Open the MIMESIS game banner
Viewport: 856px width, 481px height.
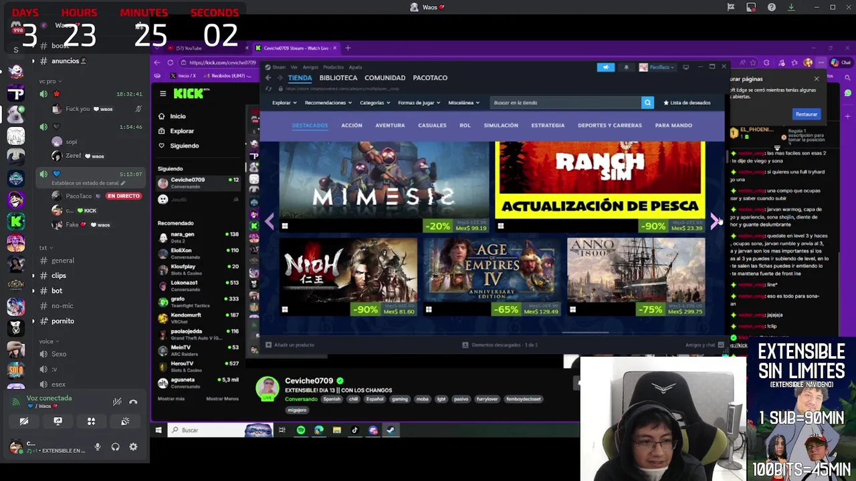point(384,186)
